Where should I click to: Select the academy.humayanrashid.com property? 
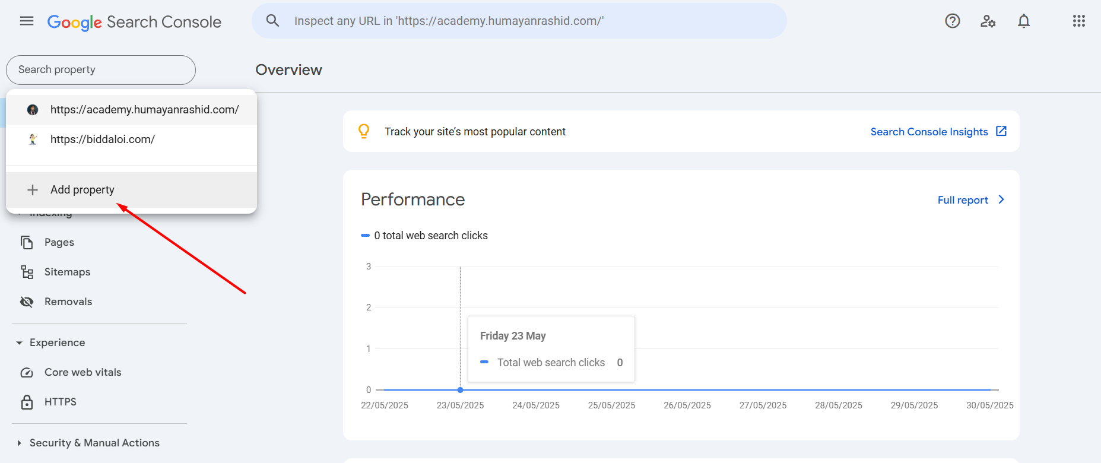(x=144, y=110)
